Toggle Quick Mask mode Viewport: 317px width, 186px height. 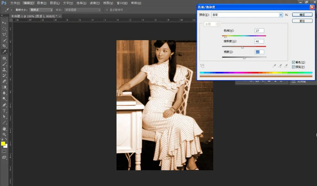click(4, 151)
